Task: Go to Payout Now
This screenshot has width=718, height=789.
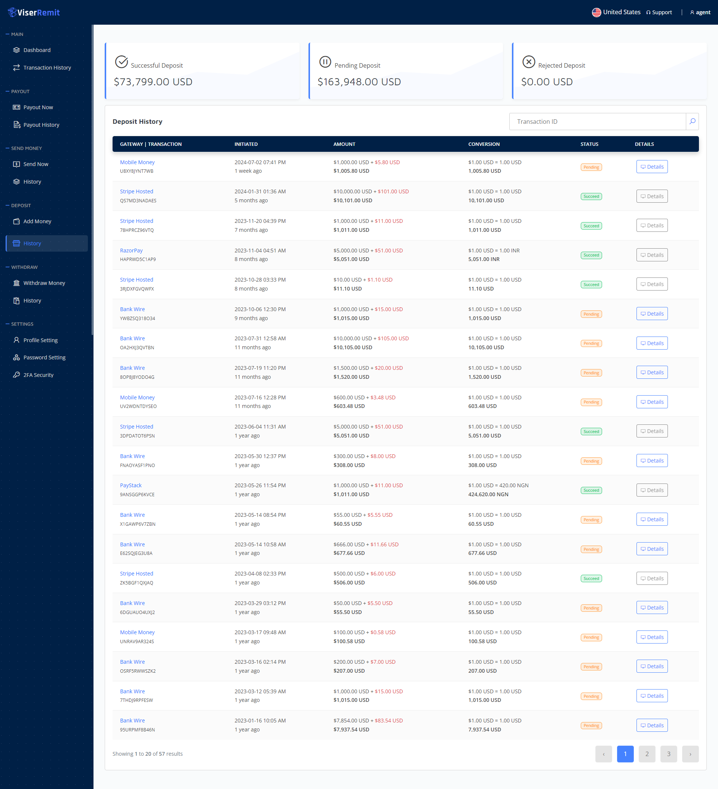Action: pyautogui.click(x=38, y=107)
